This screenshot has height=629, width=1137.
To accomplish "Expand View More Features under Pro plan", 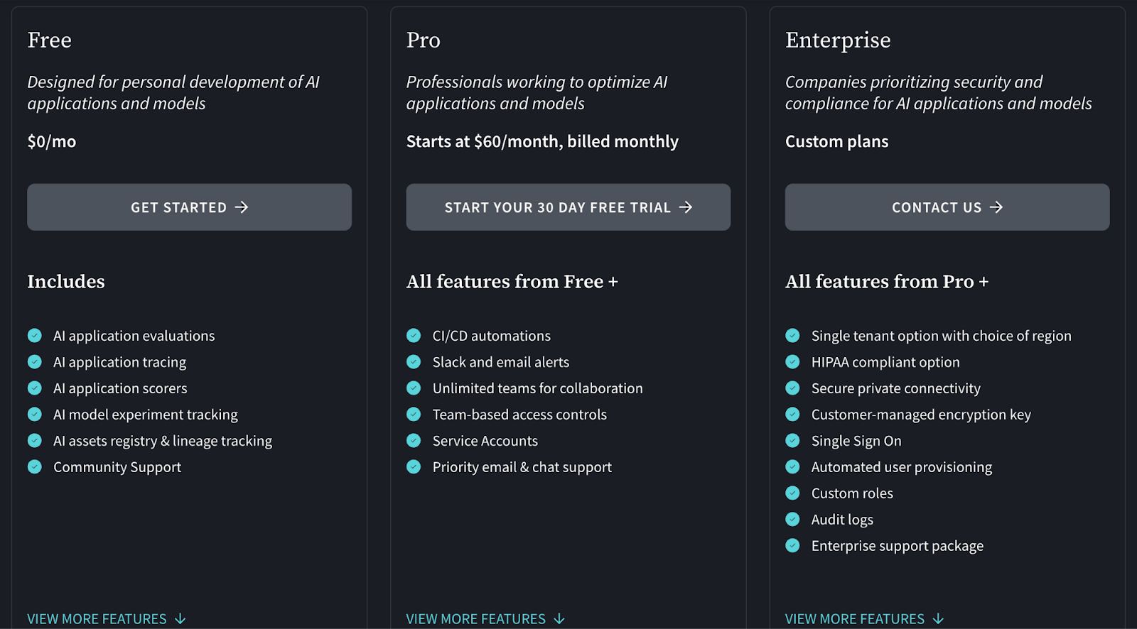I will click(x=485, y=618).
